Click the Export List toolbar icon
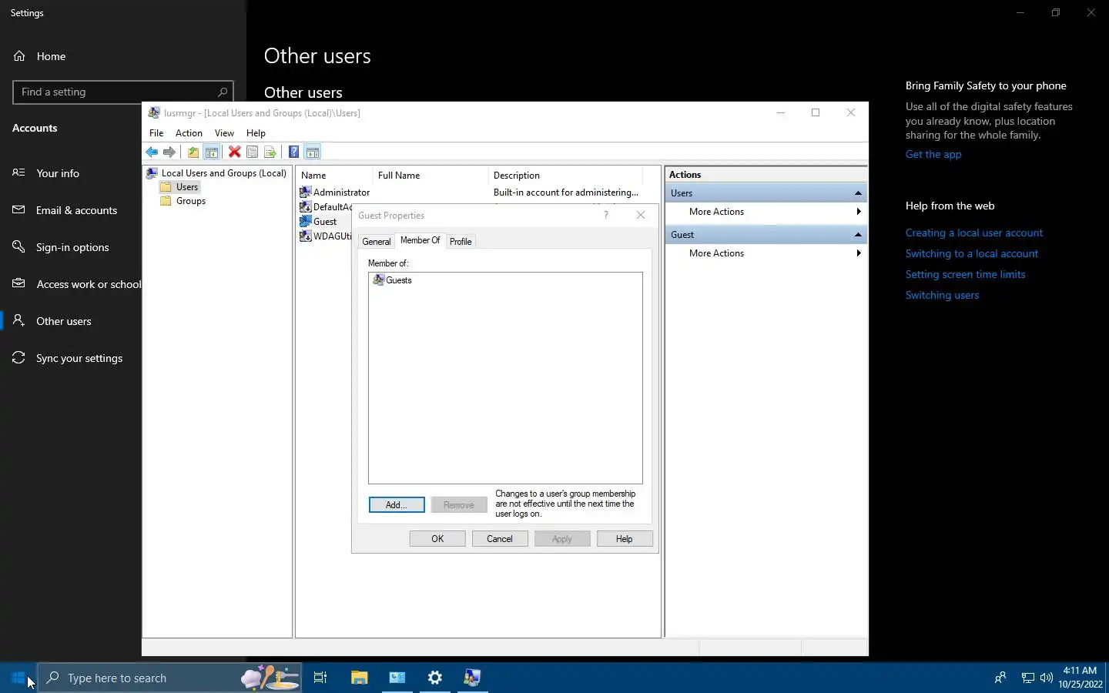The width and height of the screenshot is (1109, 693). click(270, 152)
